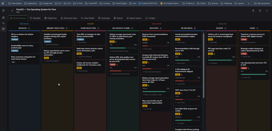Select the Agent Swarm tab
Image resolution: width=272 pixels, height=131 pixels.
pyautogui.click(x=134, y=18)
